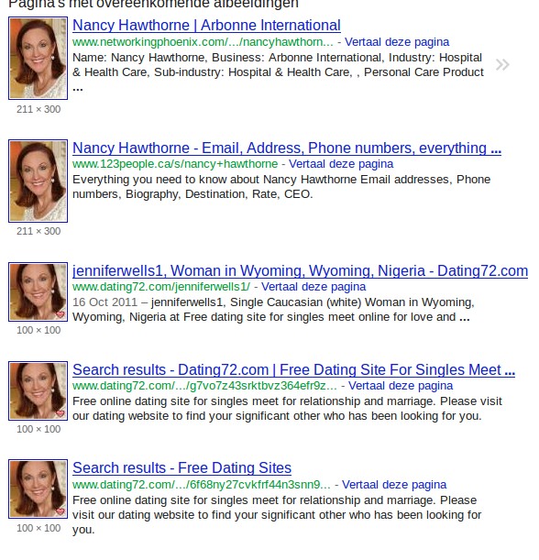Open the Nancy Hawthorne Arbonne International result

[206, 26]
